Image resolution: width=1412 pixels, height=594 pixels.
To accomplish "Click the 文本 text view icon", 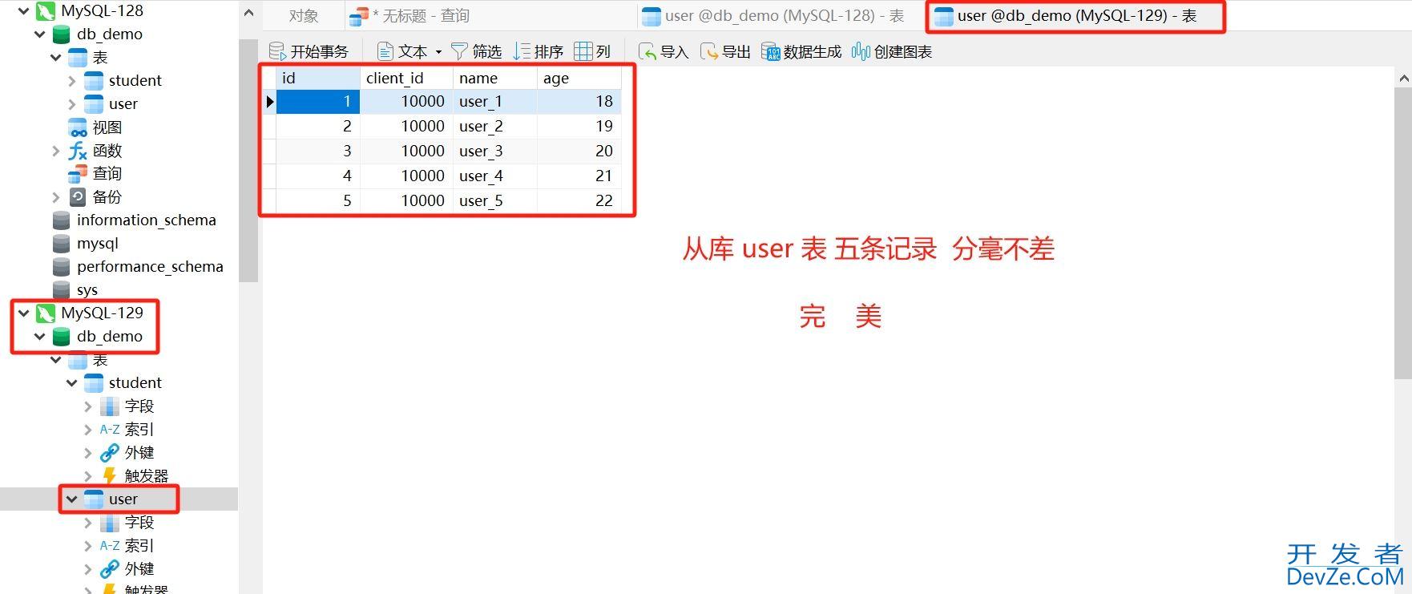I will 385,51.
